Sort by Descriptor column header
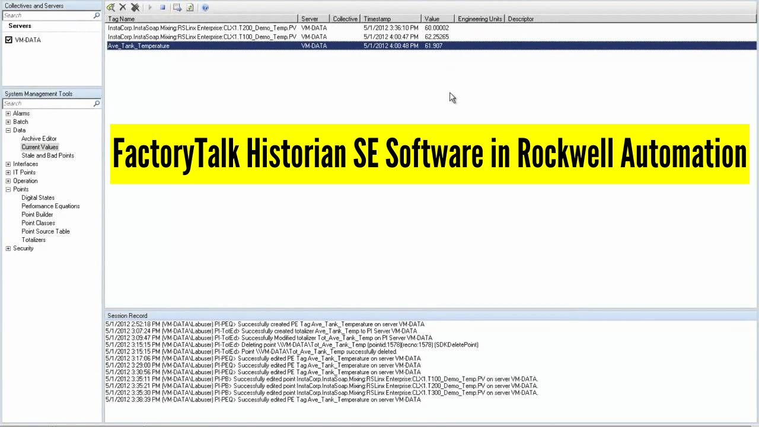This screenshot has width=759, height=427. [631, 19]
